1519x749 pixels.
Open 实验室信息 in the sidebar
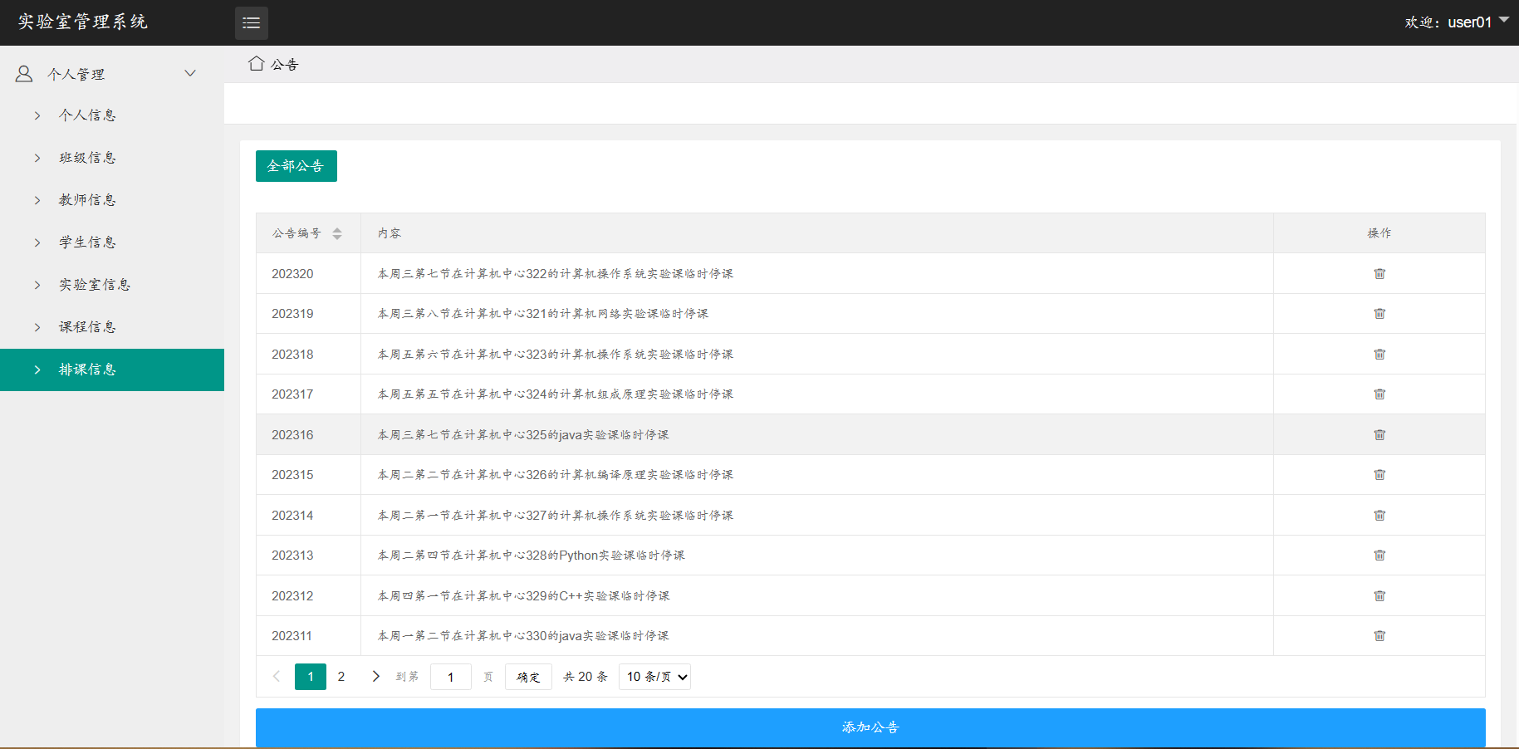tap(112, 285)
